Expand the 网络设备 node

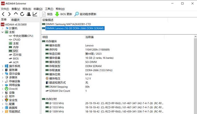click(x=3, y=85)
